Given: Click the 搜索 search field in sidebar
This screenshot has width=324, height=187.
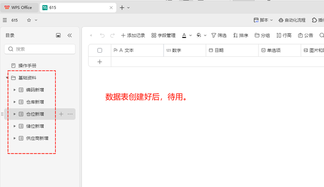Looking at the screenshot, I should click(39, 49).
